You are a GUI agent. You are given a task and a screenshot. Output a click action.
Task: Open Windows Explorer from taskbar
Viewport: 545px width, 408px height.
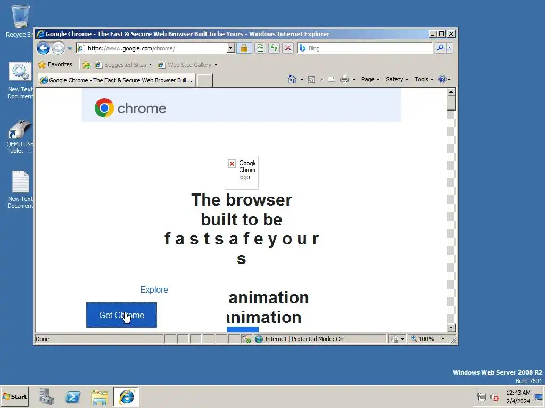[x=100, y=397]
